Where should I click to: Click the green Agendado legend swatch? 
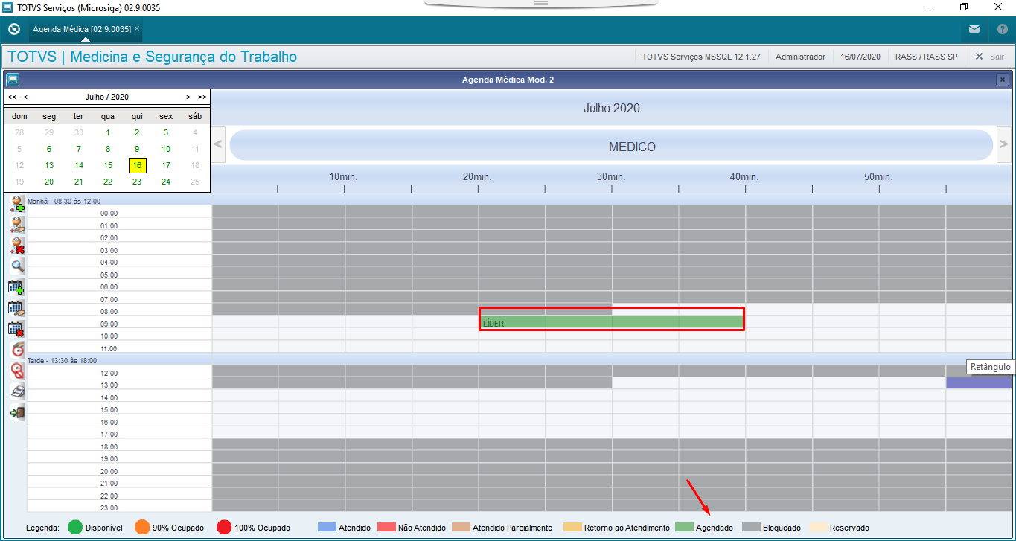click(683, 528)
